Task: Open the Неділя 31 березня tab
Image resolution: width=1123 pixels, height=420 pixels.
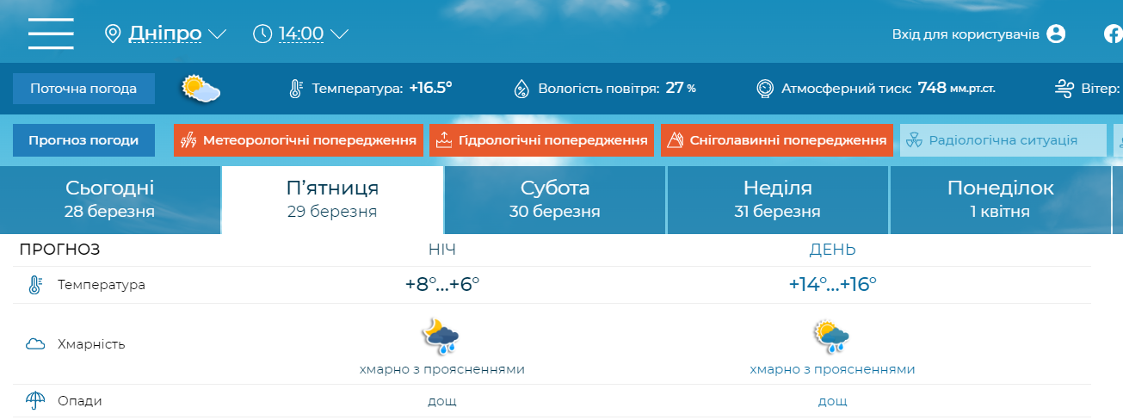Action: pos(777,199)
